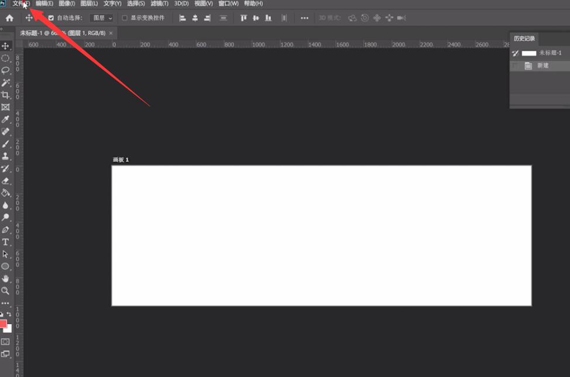570x377 pixels.
Task: Open more align options three dots
Action: [x=305, y=18]
